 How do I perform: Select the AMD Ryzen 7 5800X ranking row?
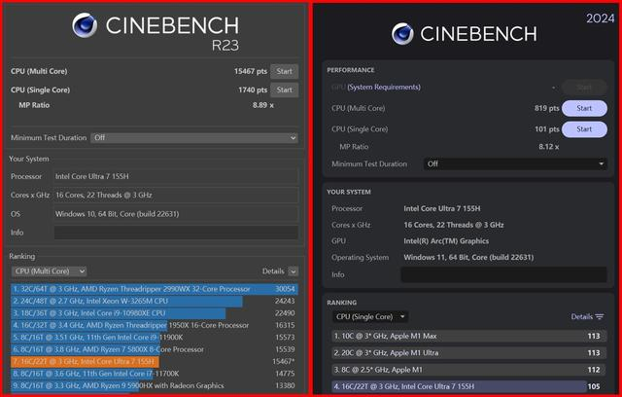(x=155, y=349)
